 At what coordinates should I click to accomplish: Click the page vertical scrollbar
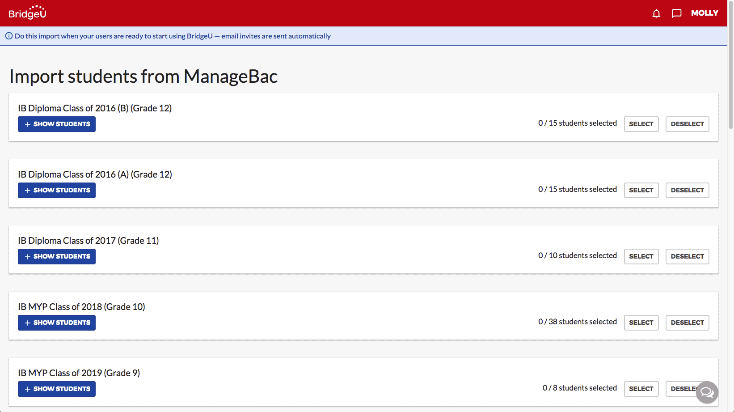(731, 66)
